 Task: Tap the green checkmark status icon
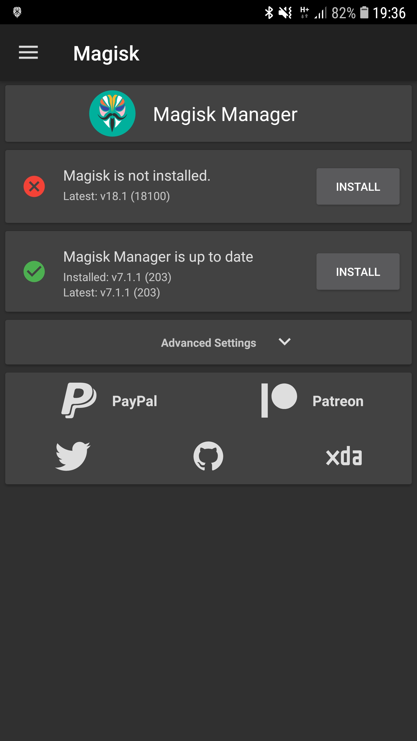[x=34, y=272]
